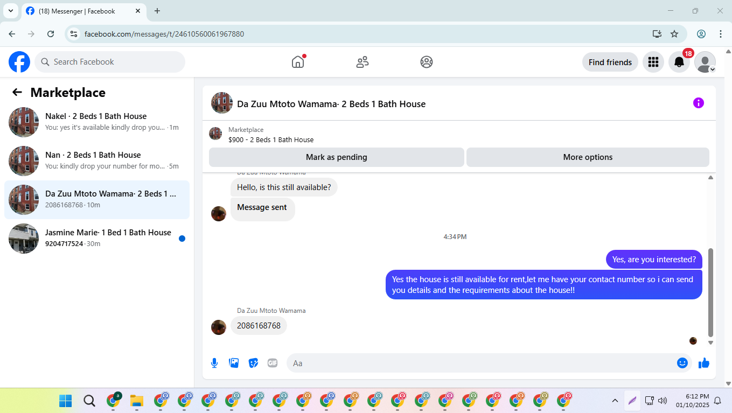Click the chat scrollbar up arrow
The image size is (732, 413).
coord(710,177)
